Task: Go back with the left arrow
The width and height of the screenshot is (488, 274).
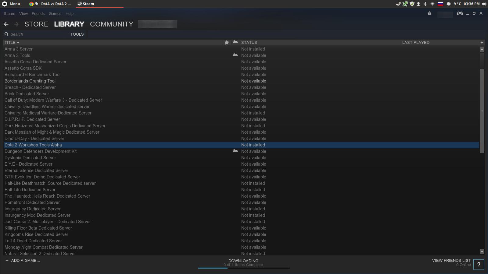Action: click(x=6, y=24)
